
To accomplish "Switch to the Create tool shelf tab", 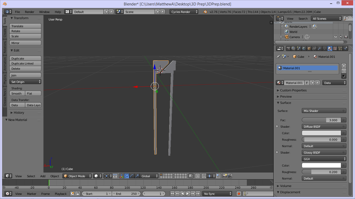I will click(5, 33).
